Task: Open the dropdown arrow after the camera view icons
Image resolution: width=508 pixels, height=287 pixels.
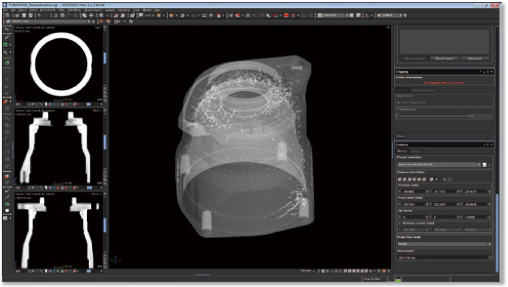Action: (437, 179)
